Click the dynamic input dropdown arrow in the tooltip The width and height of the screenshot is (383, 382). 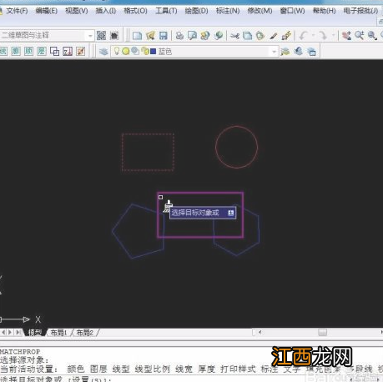[231, 213]
